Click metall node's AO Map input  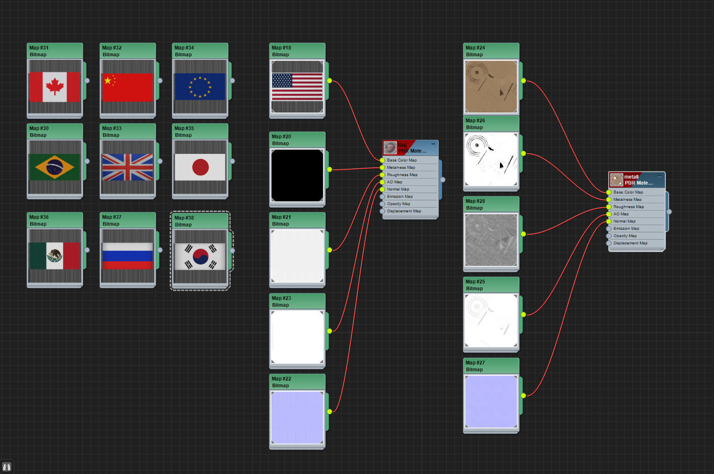coord(609,214)
